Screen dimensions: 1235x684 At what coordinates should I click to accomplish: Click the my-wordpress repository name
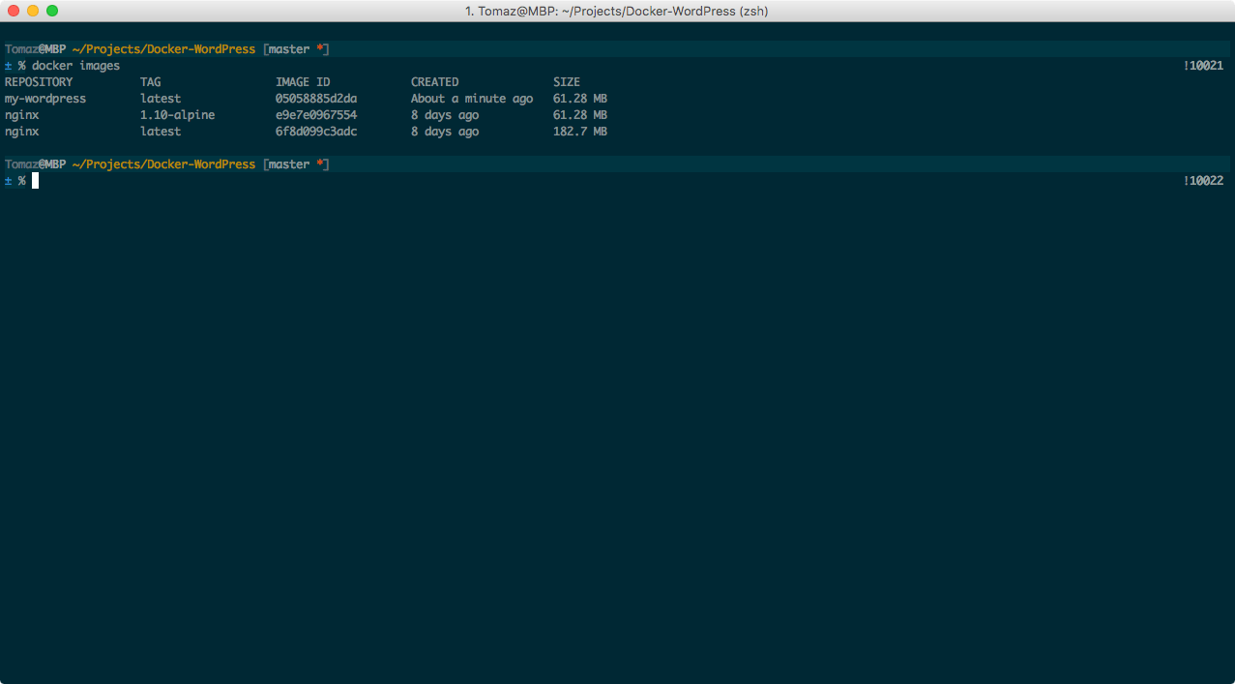pos(45,99)
